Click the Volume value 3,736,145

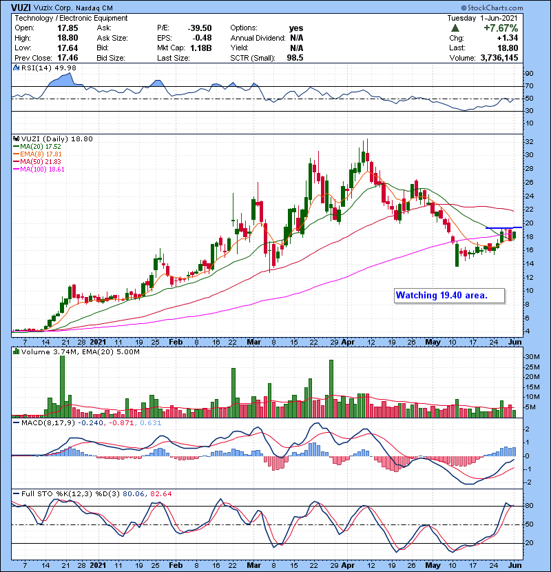tap(499, 58)
